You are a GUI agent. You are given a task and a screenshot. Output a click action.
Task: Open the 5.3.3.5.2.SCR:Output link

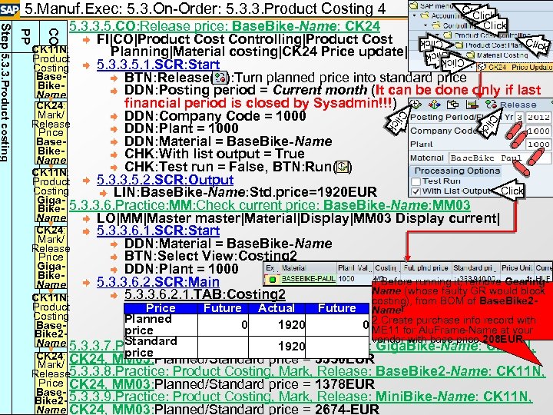(x=165, y=180)
